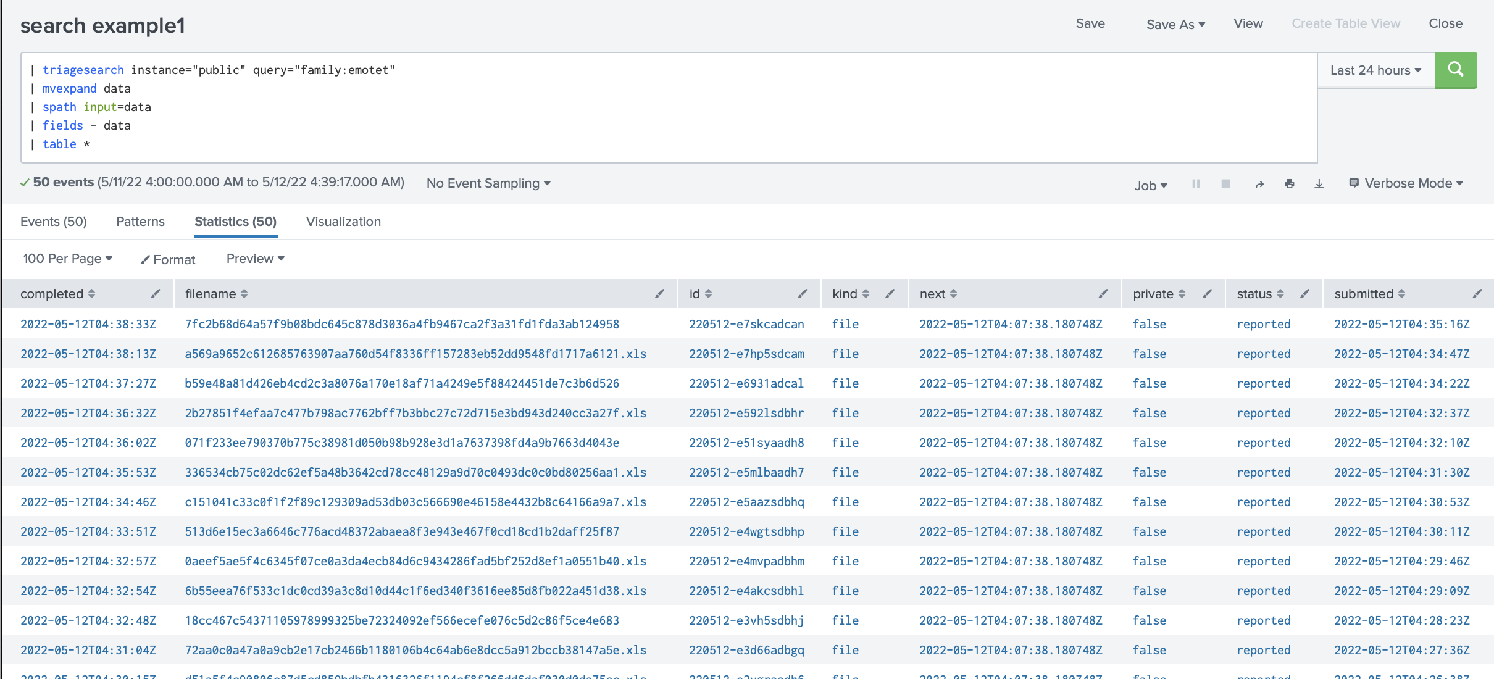Image resolution: width=1494 pixels, height=679 pixels.
Task: Click submitted time 2022-05-12T04:32:10Z
Action: 1402,443
